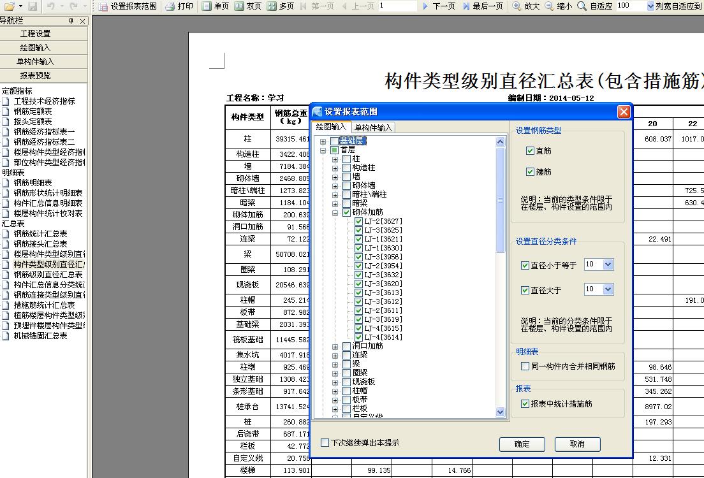Click the tree scrollbar up arrow
Viewport: 704px width, 478px height.
point(500,142)
